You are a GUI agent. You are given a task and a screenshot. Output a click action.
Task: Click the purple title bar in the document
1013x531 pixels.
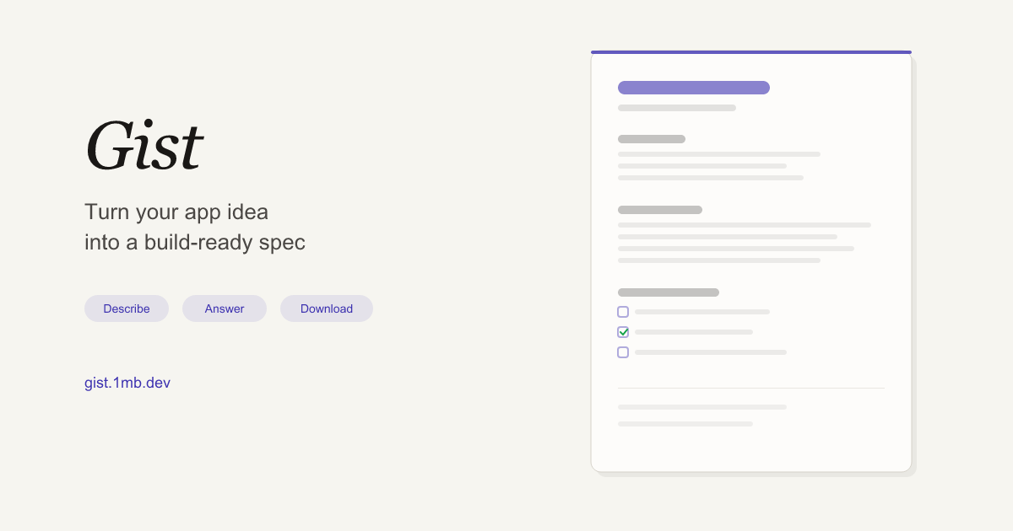tap(693, 88)
